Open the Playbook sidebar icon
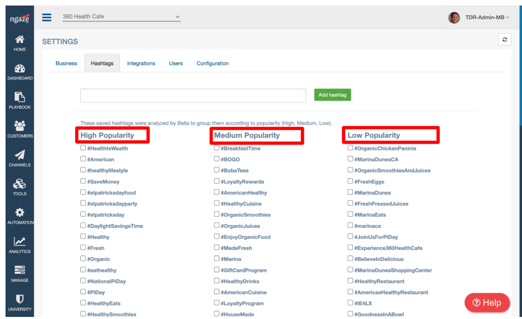522x319 pixels. click(x=20, y=97)
